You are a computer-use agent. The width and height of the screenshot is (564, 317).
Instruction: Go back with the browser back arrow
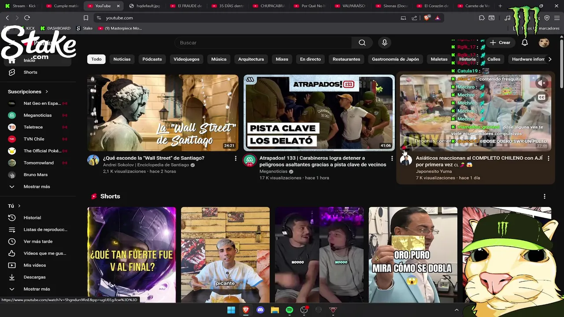(x=7, y=18)
